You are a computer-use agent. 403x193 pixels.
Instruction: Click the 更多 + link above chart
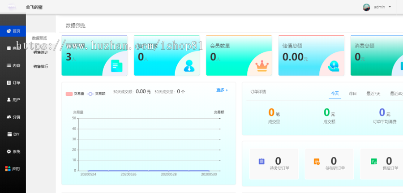coord(222,90)
